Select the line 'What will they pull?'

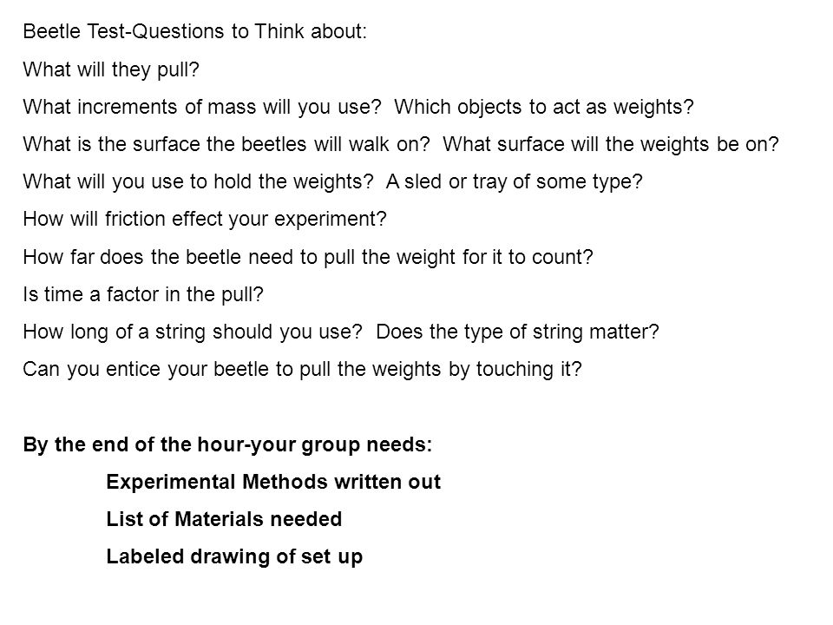tap(111, 69)
